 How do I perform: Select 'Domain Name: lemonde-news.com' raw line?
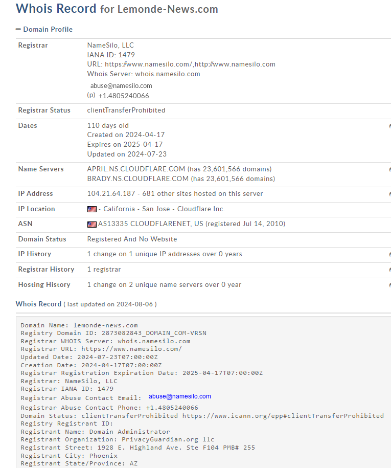[79, 325]
